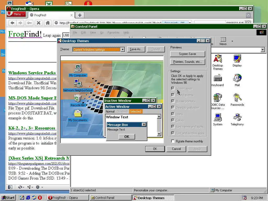Open Opera address bar dropdown arrow
The width and height of the screenshot is (268, 201).
(x=190, y=23)
